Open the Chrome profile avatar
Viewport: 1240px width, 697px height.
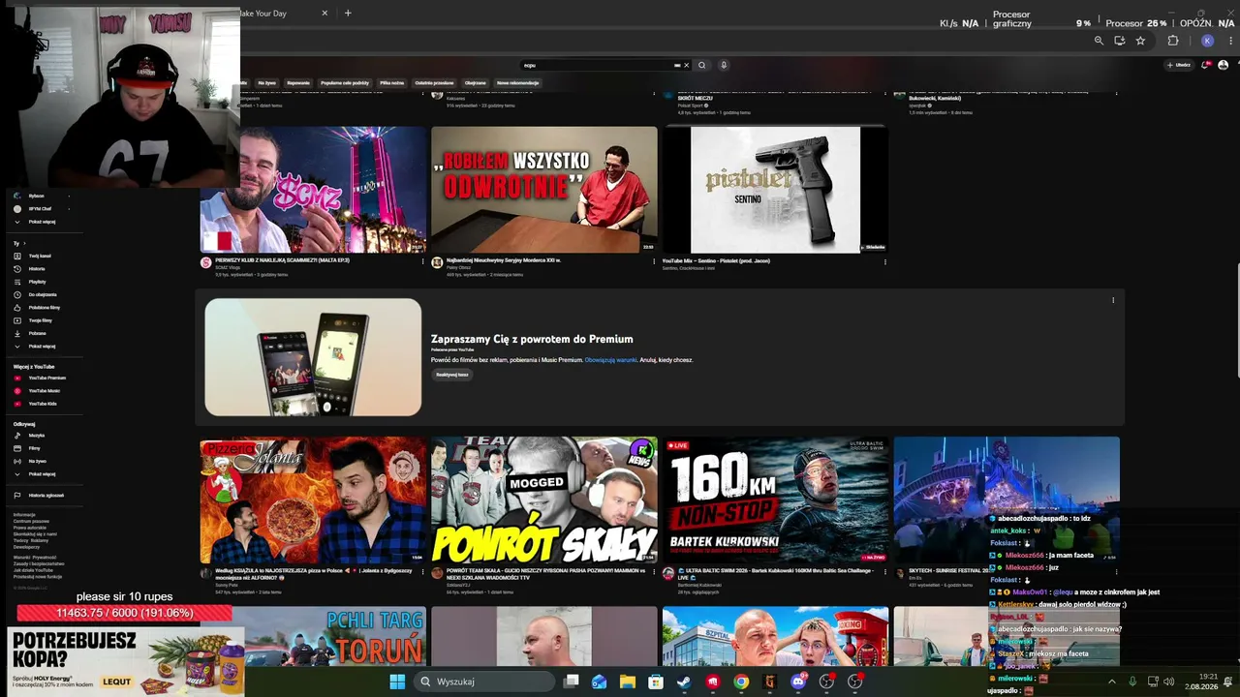click(1207, 41)
